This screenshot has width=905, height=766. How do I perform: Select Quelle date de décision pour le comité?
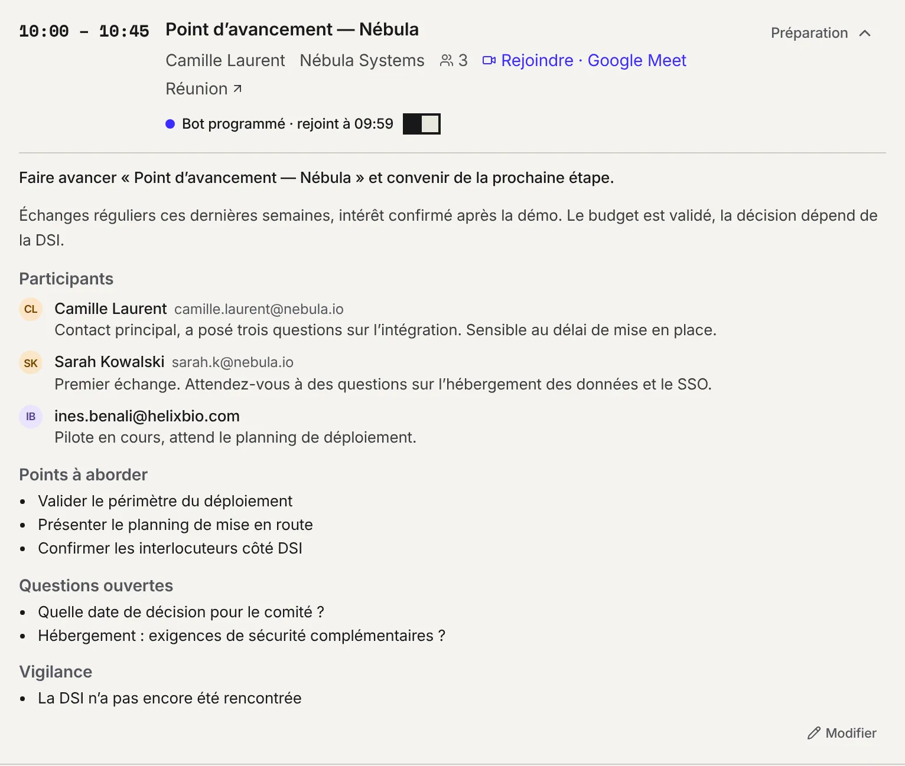click(x=181, y=612)
